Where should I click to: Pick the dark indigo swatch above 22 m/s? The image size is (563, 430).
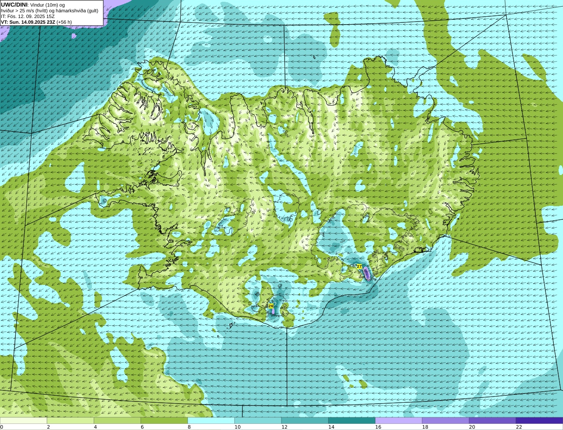point(539,421)
